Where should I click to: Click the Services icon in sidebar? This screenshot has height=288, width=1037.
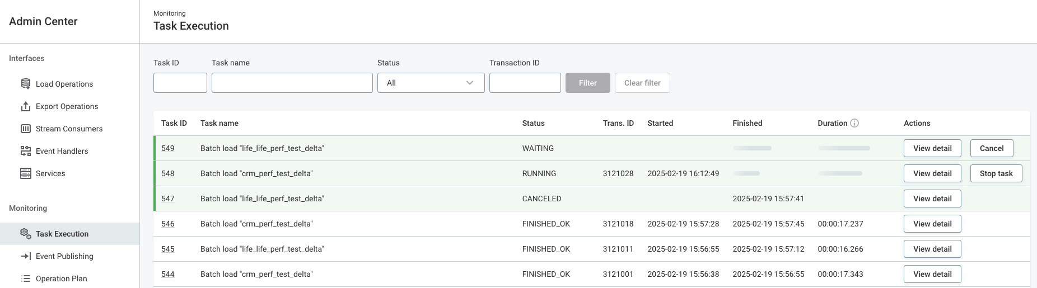pos(26,173)
